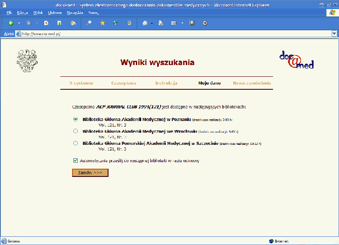Go to the Home page icon

(x=73, y=23)
